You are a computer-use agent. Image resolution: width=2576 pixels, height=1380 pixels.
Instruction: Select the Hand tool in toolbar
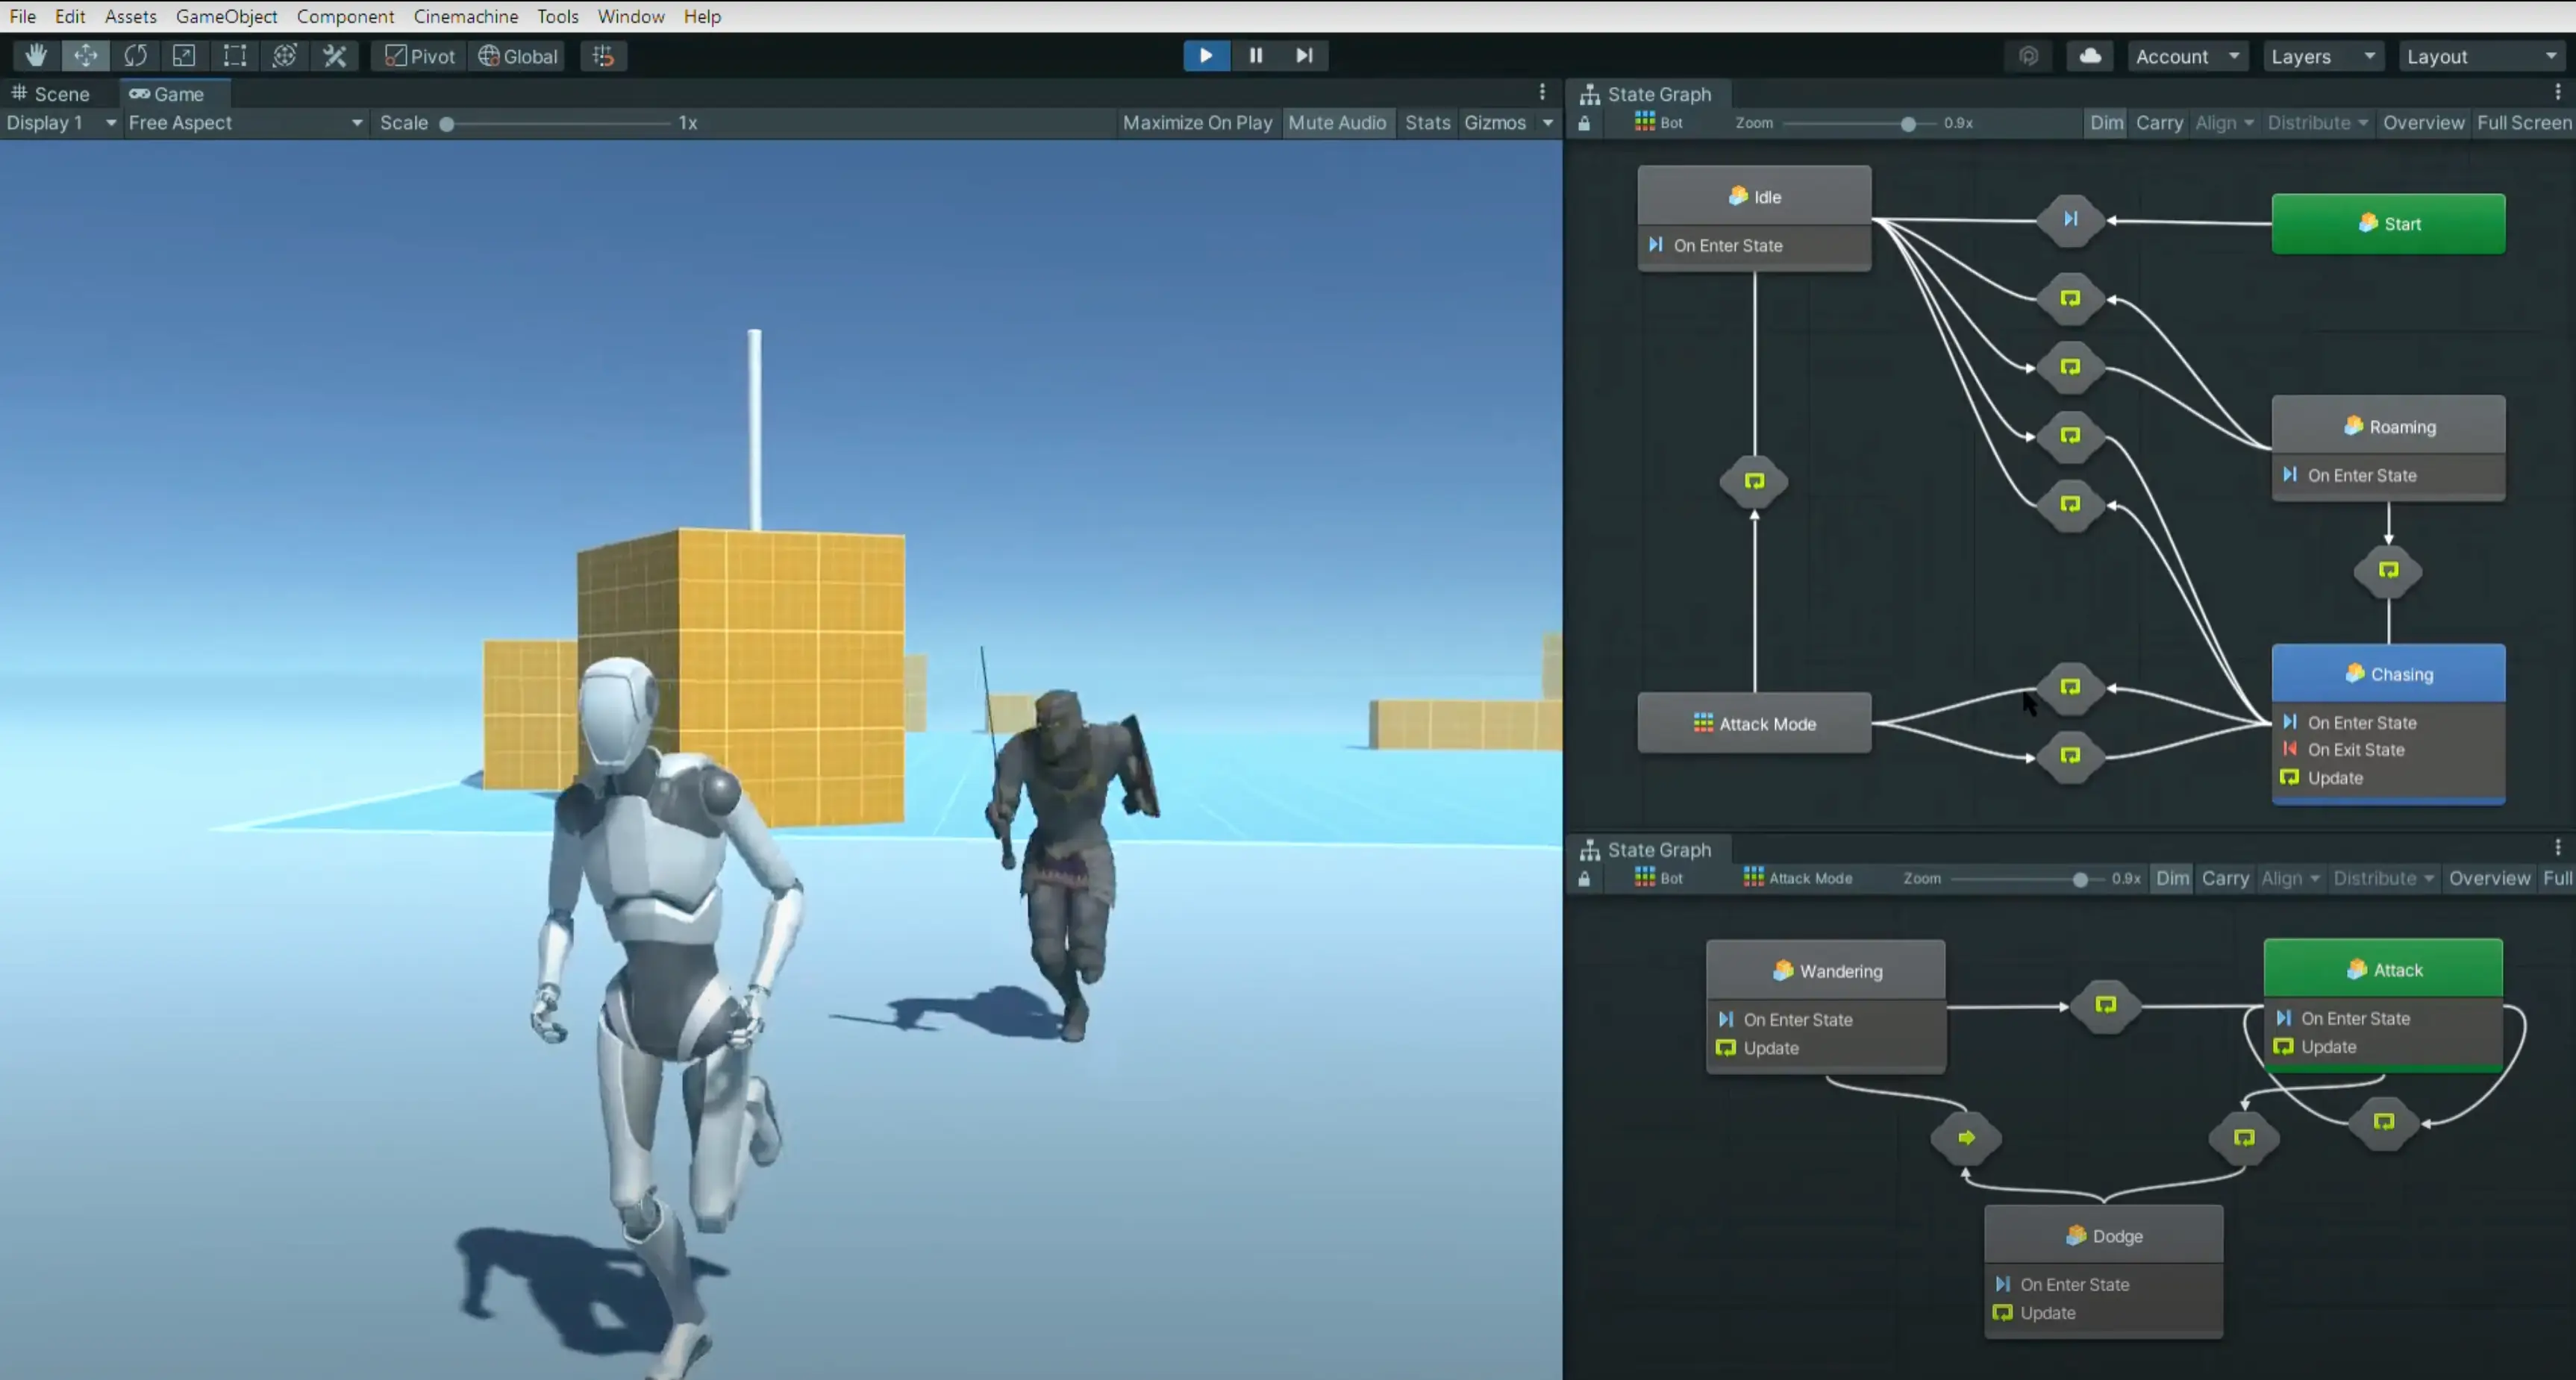click(x=36, y=56)
